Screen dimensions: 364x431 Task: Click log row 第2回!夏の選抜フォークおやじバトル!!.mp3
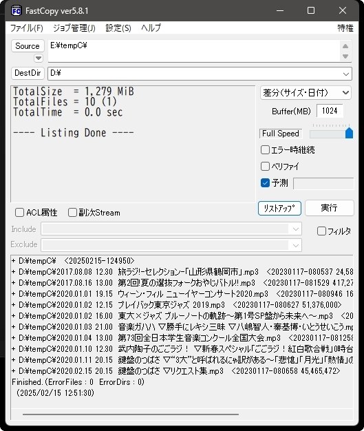coord(182,283)
